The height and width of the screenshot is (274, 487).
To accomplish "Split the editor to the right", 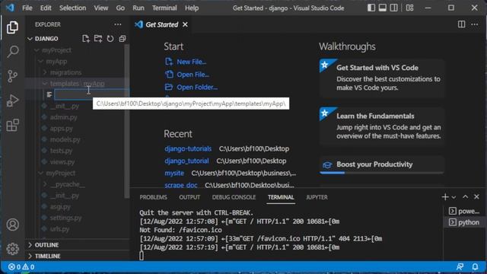I will 462,24.
